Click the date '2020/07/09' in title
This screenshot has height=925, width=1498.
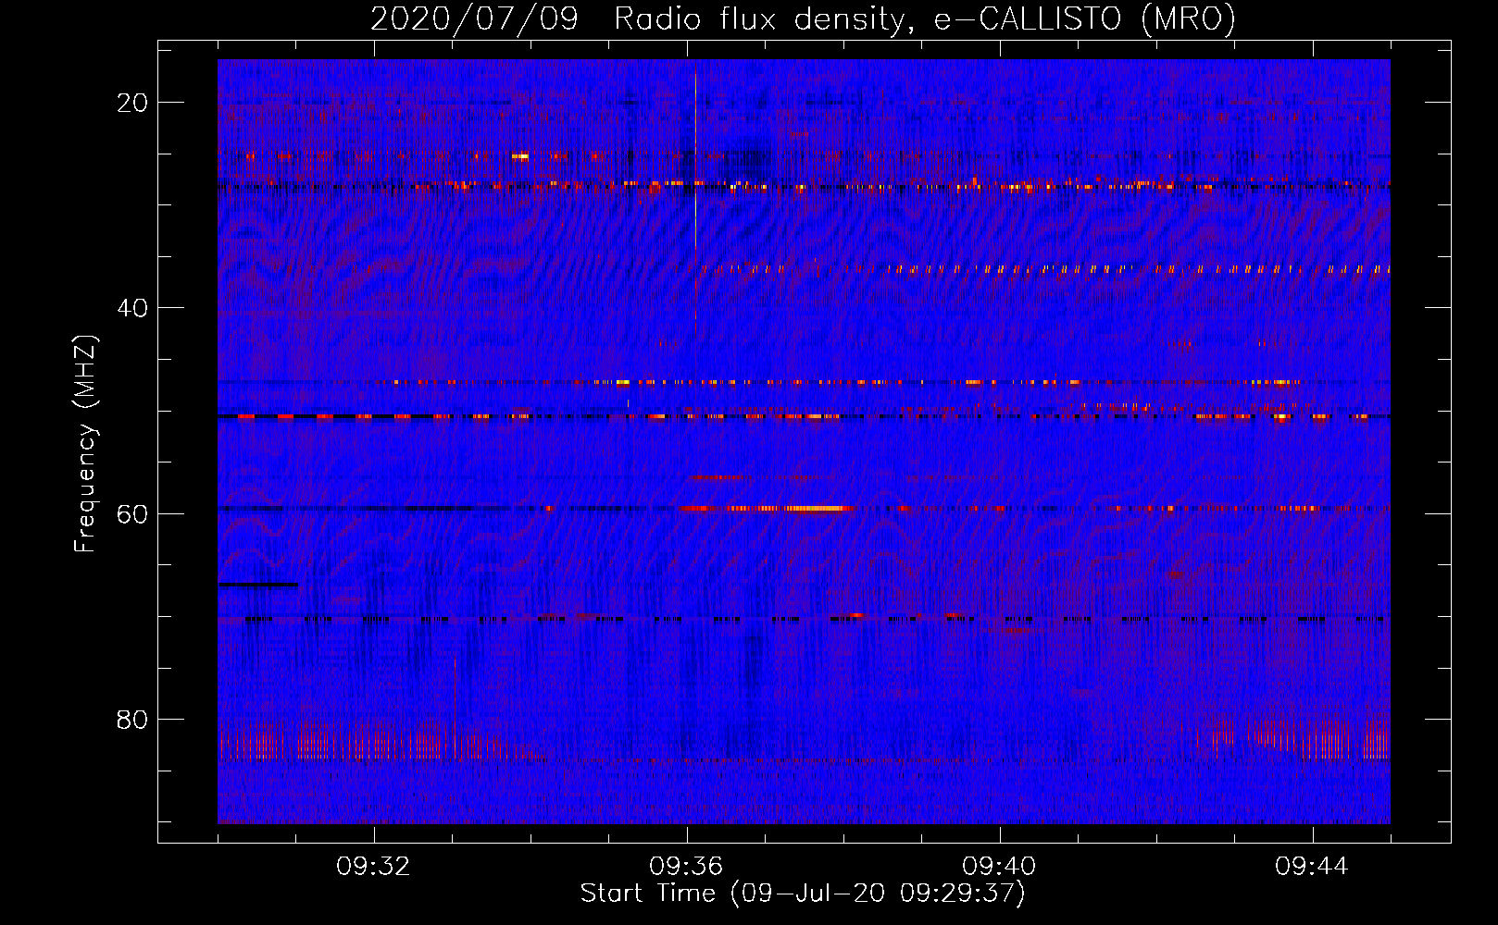tap(474, 18)
